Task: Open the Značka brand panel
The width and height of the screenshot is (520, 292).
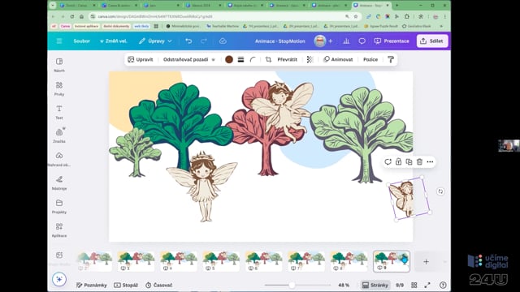Action: 59,135
